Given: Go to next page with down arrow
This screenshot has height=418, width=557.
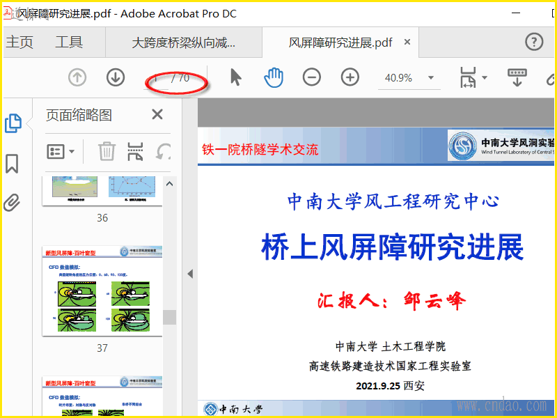Looking at the screenshot, I should coord(116,77).
